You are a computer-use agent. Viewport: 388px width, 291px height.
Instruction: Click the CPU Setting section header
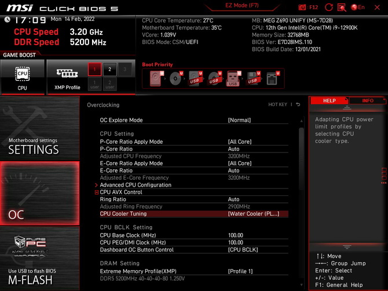coord(117,134)
